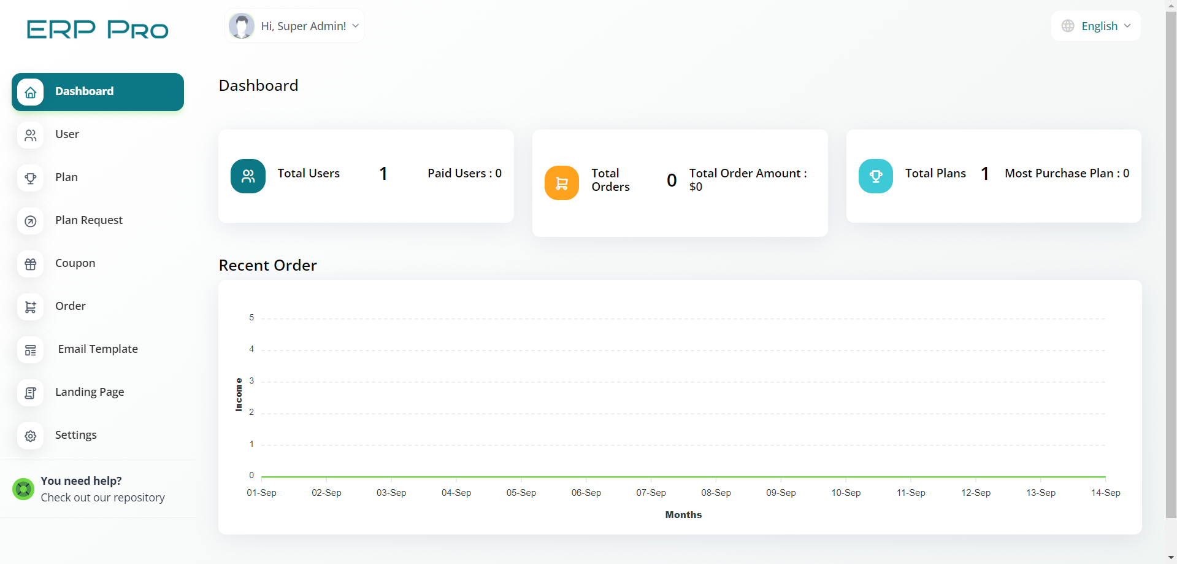Click the green help lifebuoy icon
This screenshot has width=1177, height=564.
[23, 489]
